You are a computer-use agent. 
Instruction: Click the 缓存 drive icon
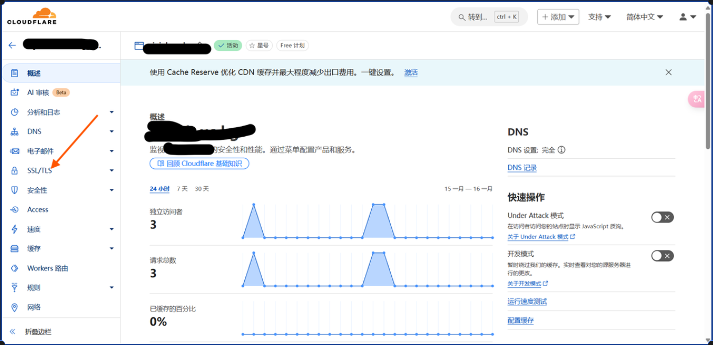tap(15, 248)
